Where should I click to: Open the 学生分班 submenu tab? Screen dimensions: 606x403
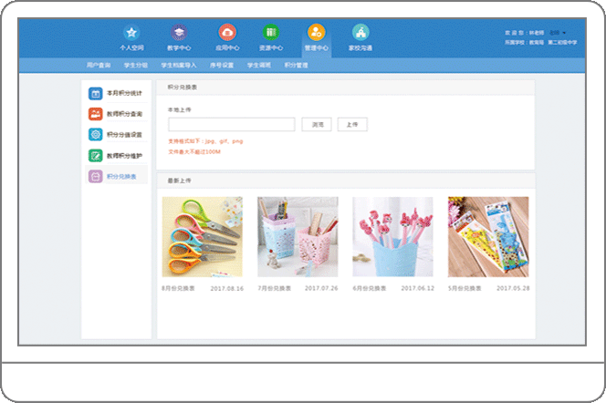click(136, 66)
